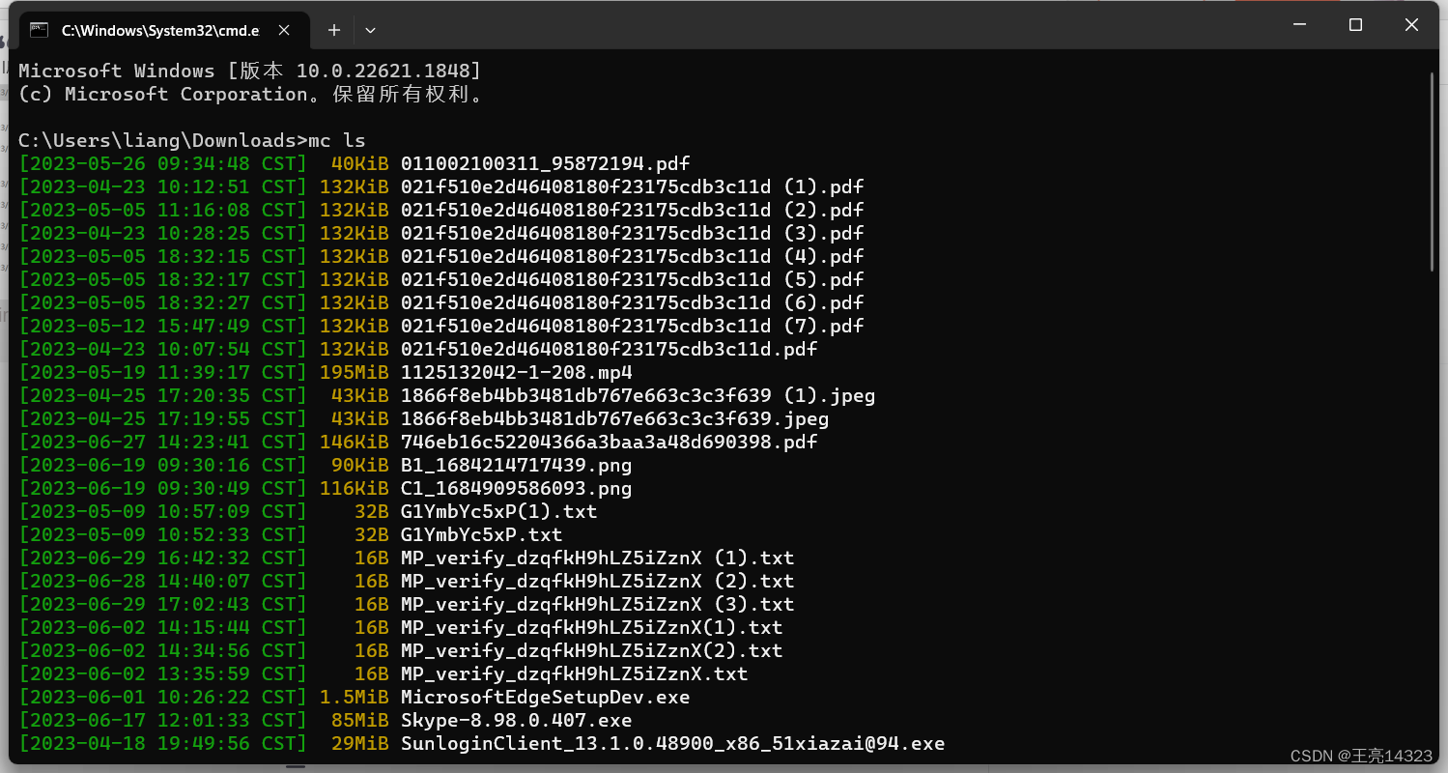
Task: Click the 011002100311_95872194.pdf filename
Action: pyautogui.click(x=544, y=163)
